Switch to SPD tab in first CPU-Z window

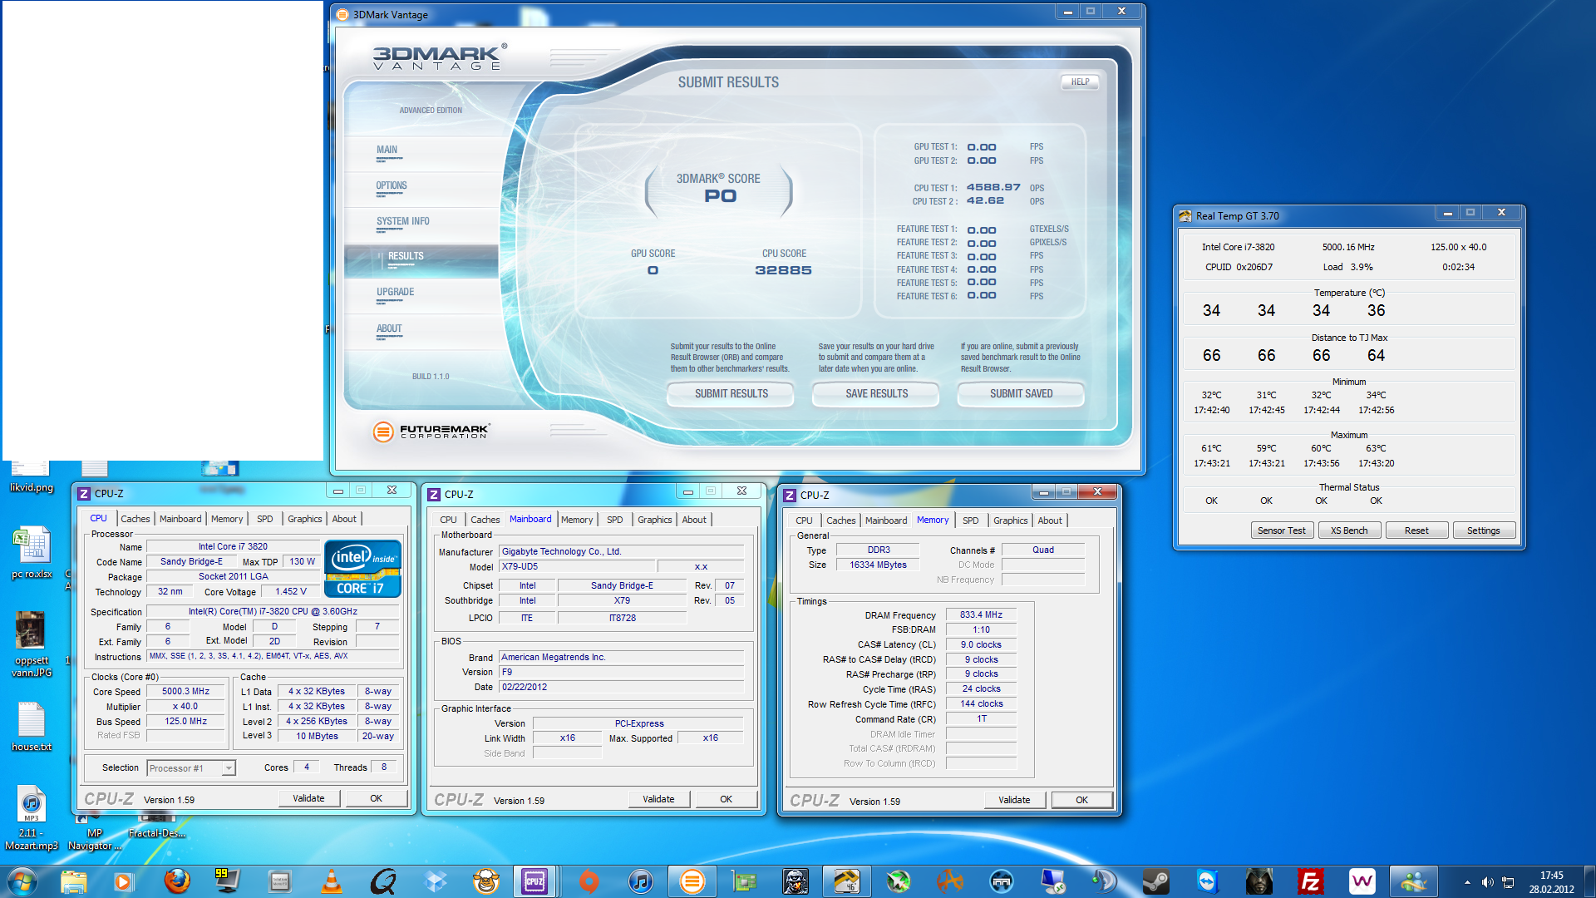click(x=265, y=519)
